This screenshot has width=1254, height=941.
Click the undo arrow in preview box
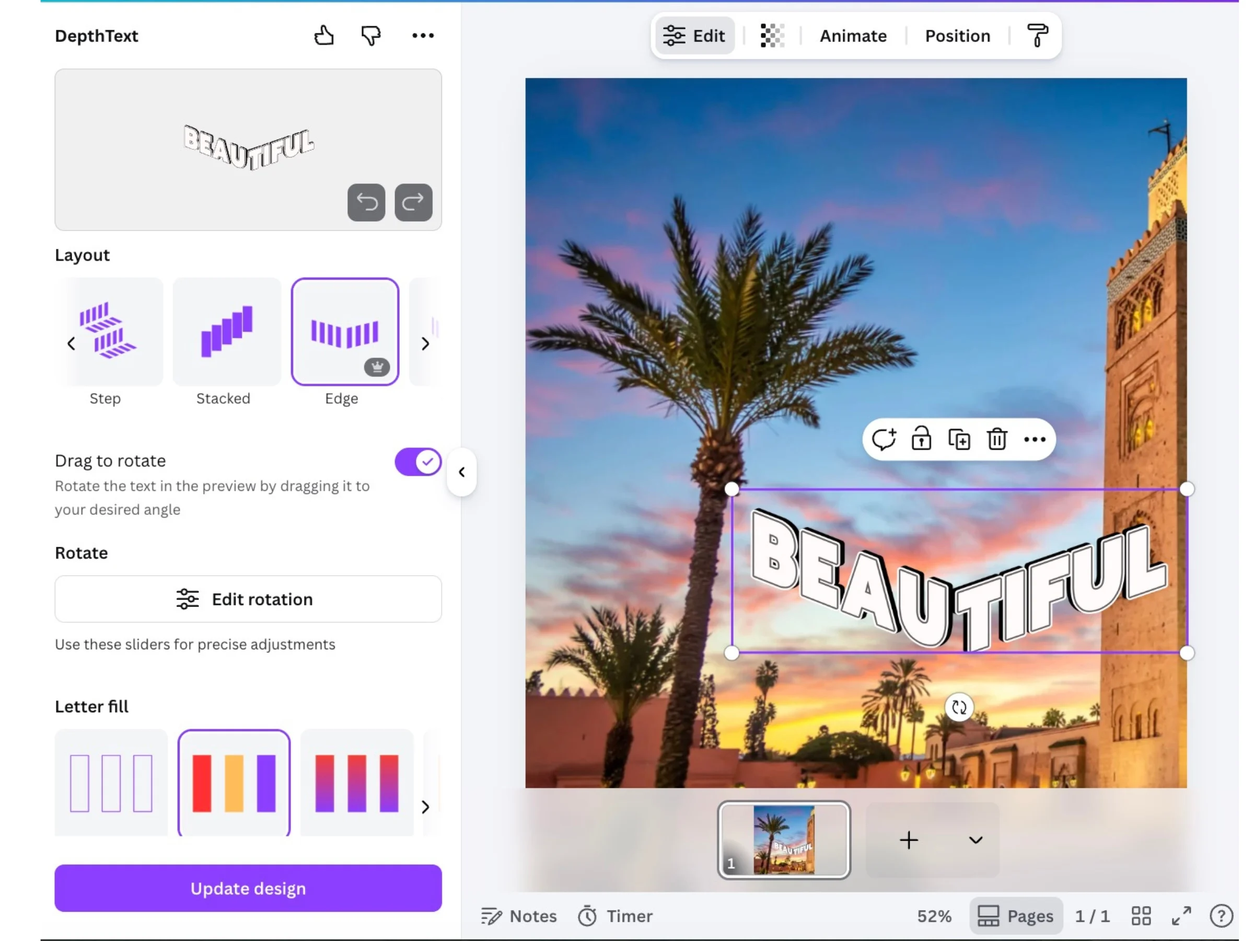(x=366, y=202)
